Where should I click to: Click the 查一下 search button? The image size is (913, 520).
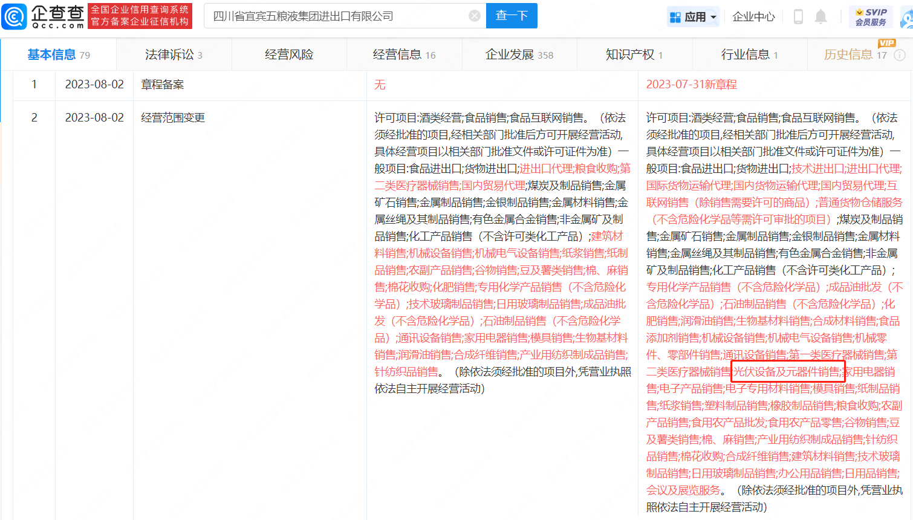point(512,16)
